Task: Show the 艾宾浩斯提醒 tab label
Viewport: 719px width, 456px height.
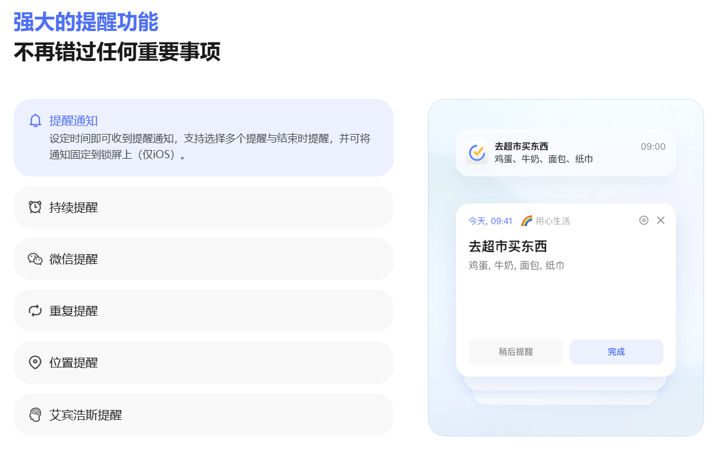Action: [86, 415]
